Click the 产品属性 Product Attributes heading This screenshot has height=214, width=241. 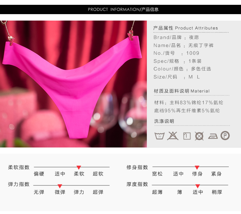tap(185, 28)
